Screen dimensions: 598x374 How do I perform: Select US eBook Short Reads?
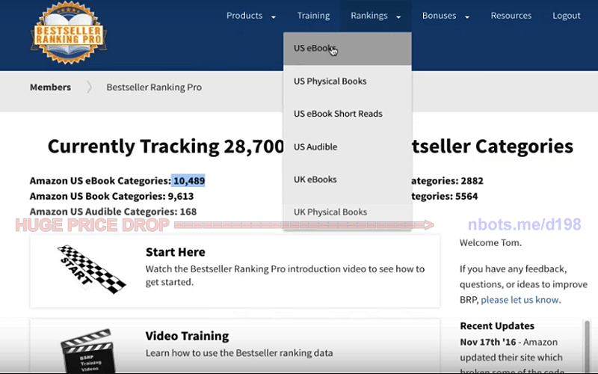(348, 114)
